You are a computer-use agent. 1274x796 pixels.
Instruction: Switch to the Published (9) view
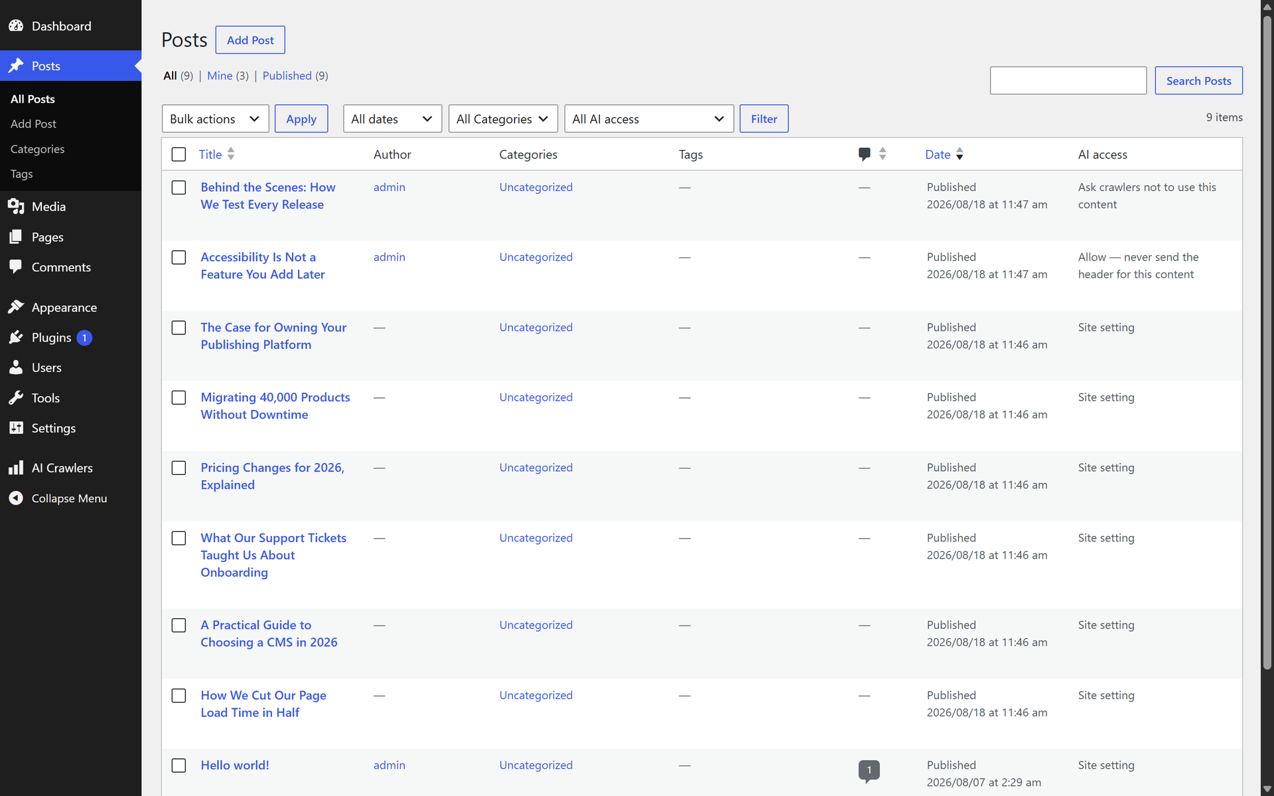point(295,76)
